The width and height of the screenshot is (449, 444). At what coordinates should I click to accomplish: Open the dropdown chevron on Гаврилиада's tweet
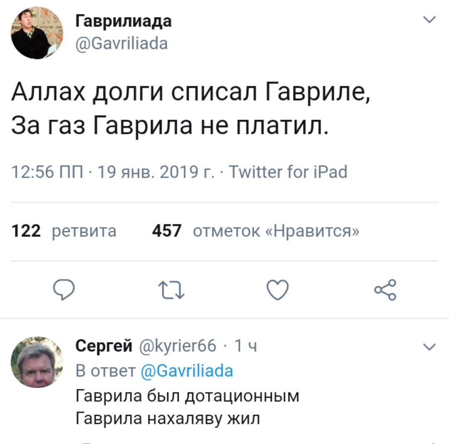tap(430, 20)
